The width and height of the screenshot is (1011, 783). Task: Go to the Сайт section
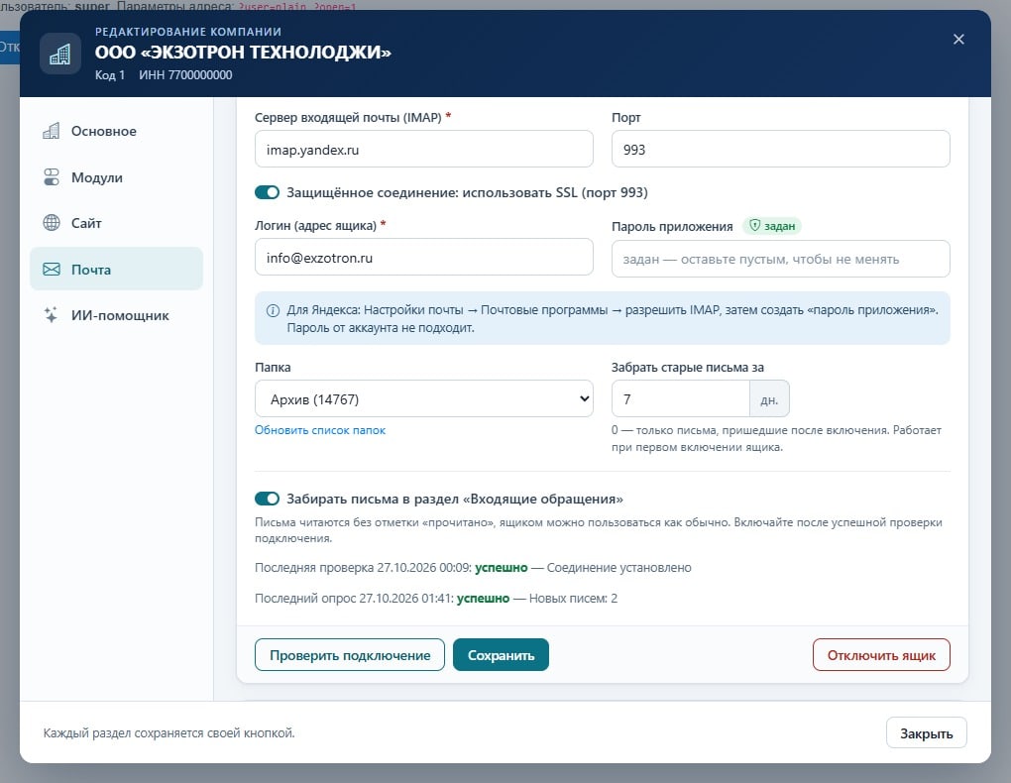point(116,223)
